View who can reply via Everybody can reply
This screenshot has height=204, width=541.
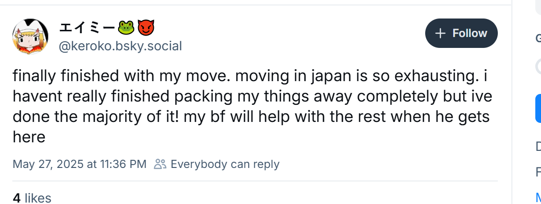click(225, 164)
